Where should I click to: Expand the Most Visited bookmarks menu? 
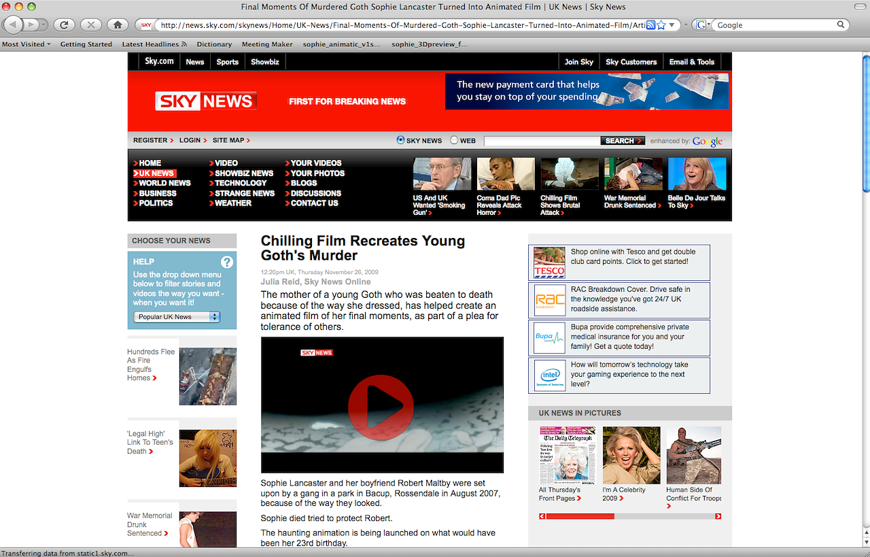(27, 44)
